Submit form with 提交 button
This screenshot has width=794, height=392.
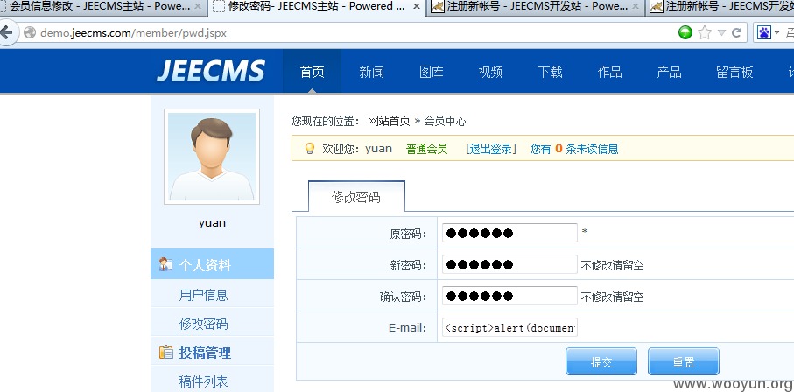coord(601,361)
